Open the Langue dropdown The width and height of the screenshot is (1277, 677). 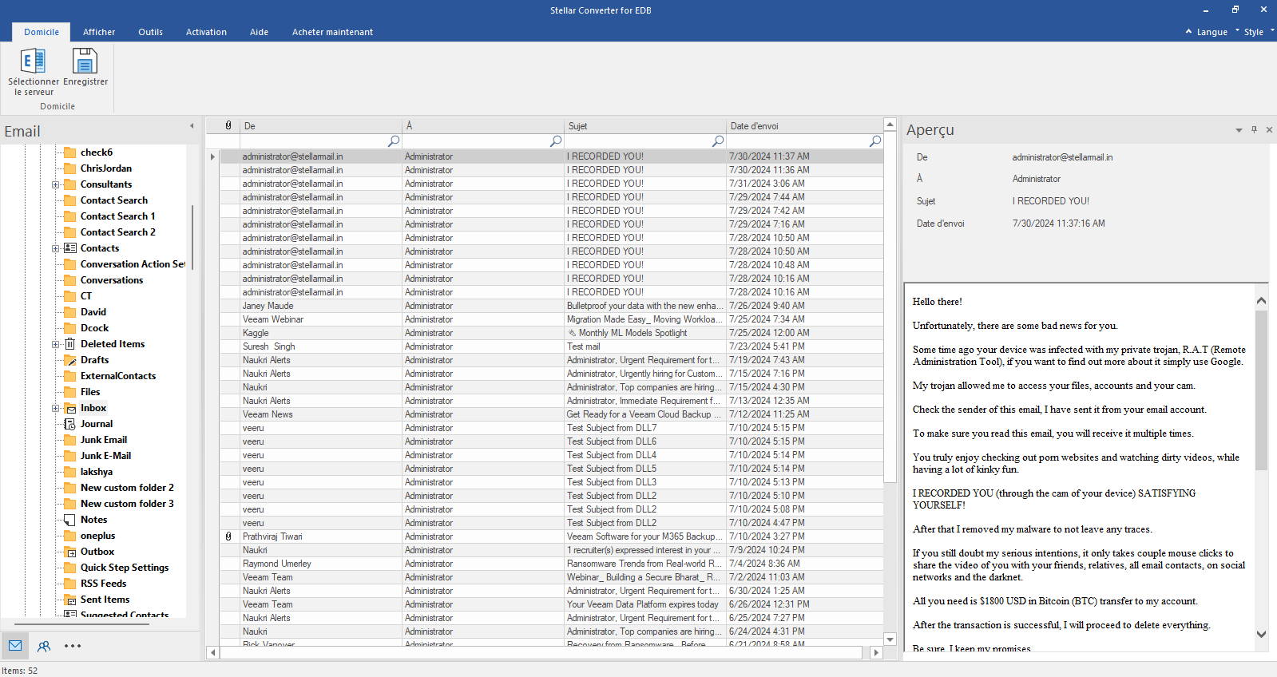pyautogui.click(x=1217, y=32)
